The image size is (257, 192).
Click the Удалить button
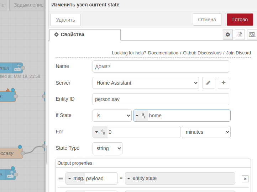coord(65,20)
